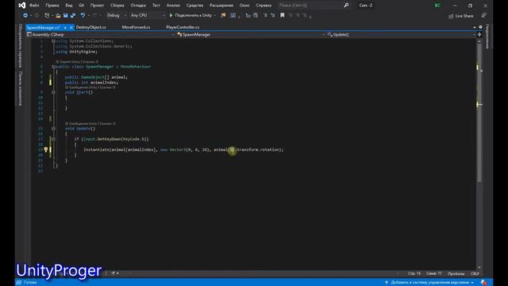Open the Файл menu
Image resolution: width=508 pixels, height=286 pixels.
tap(34, 6)
